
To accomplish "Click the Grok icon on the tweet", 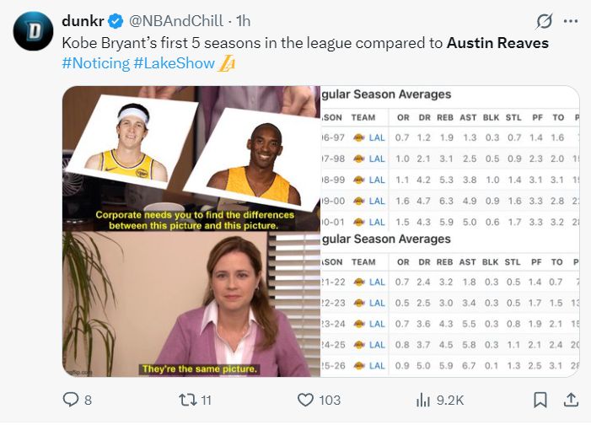I will (545, 21).
